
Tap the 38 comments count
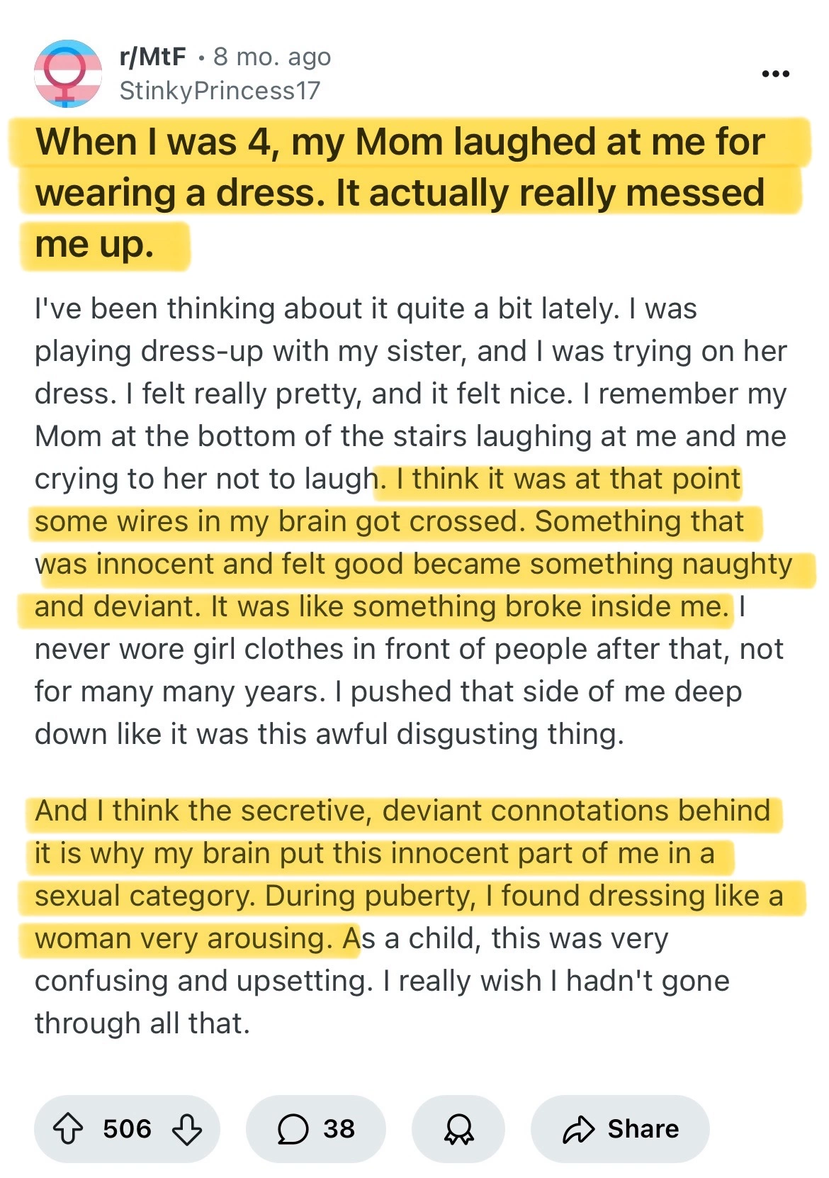[x=339, y=1128]
